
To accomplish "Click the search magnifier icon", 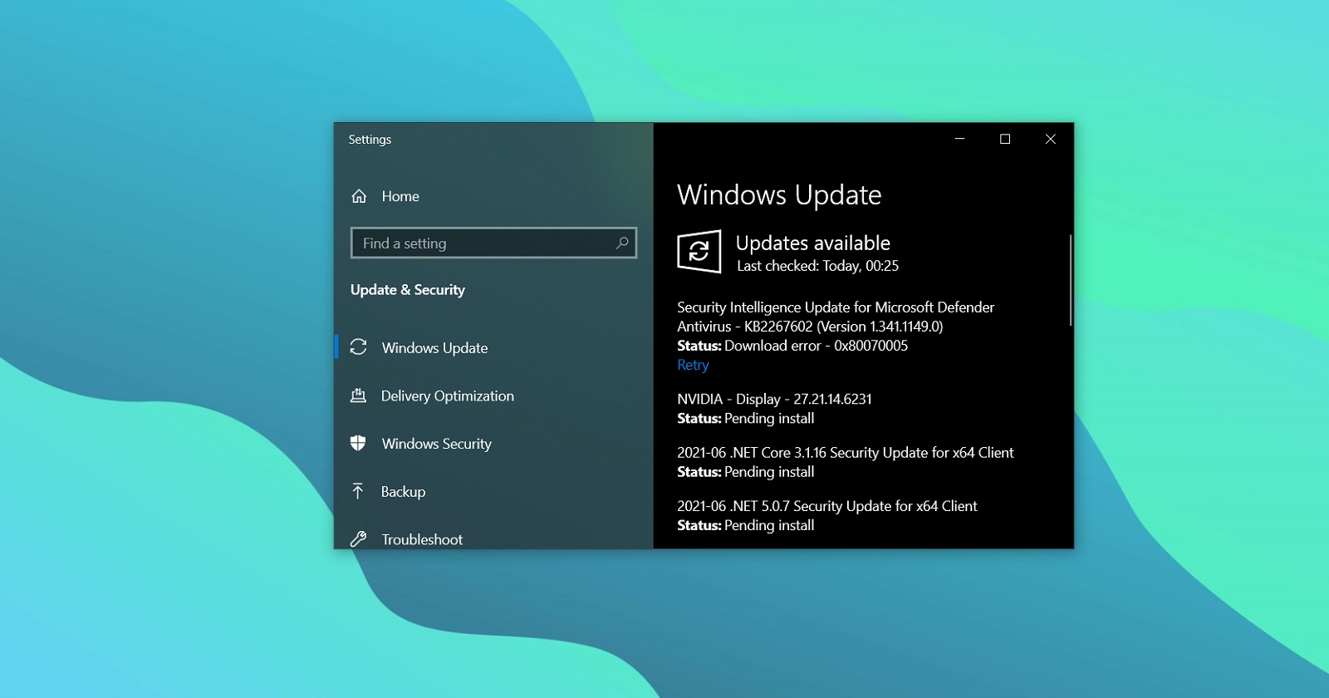I will tap(622, 243).
